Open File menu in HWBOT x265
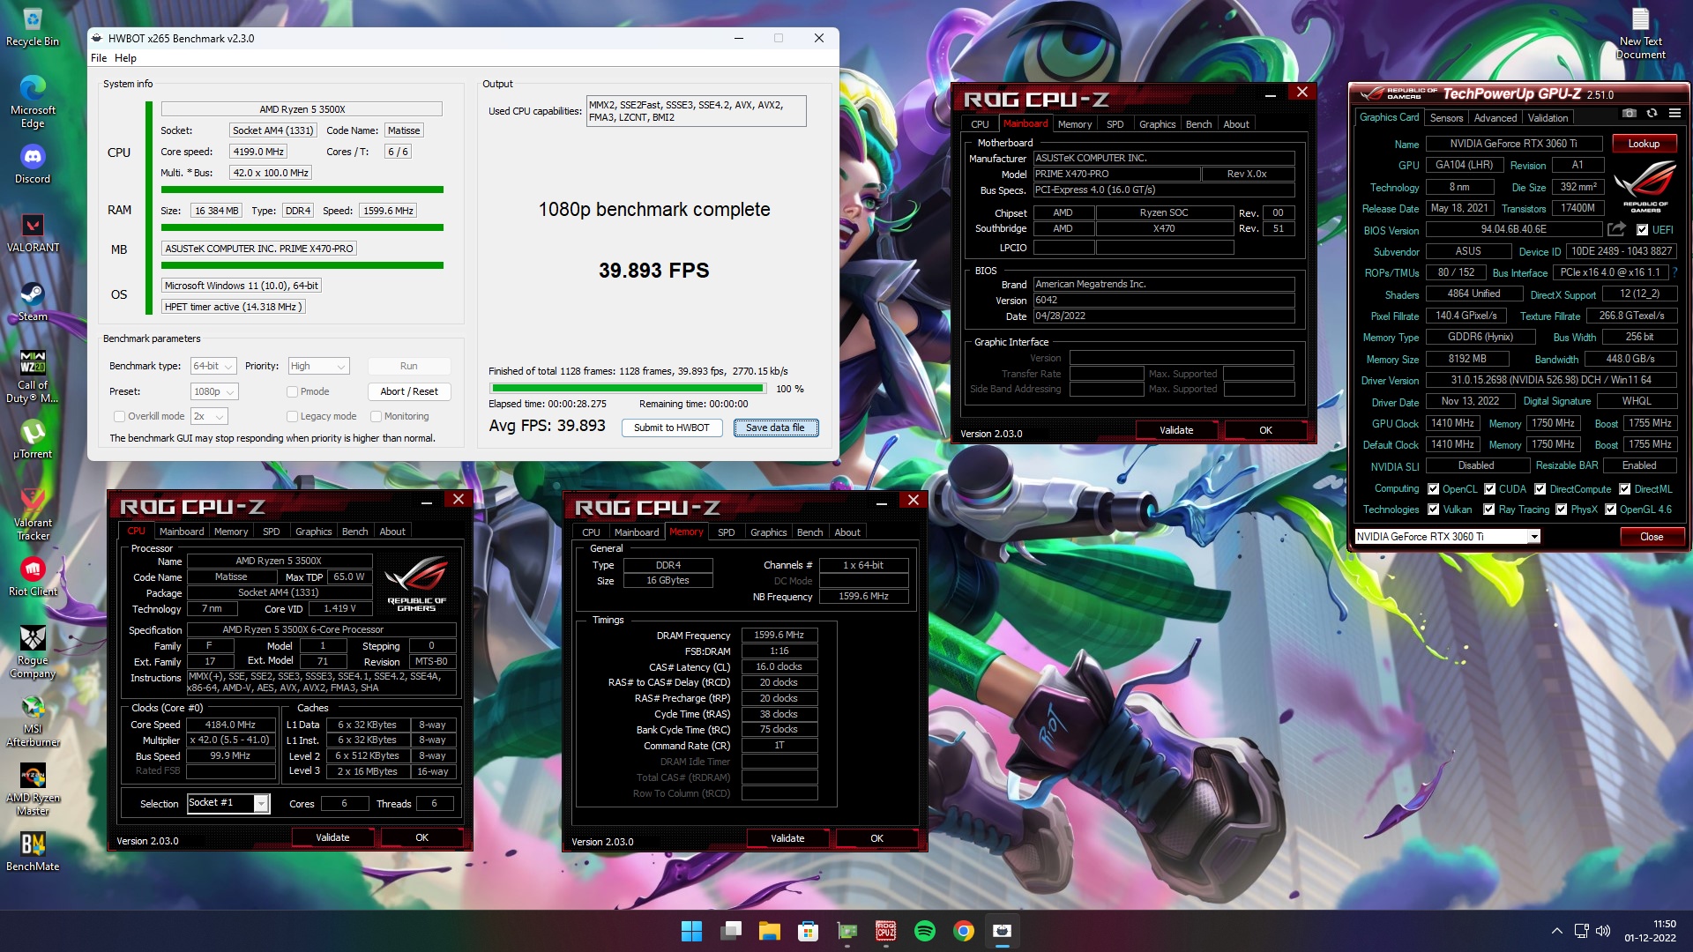1693x952 pixels. click(99, 58)
